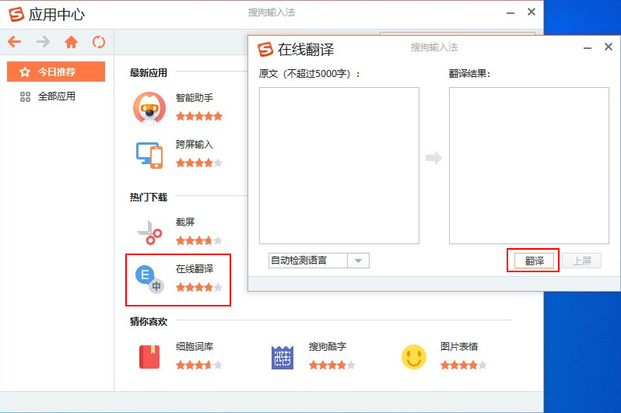Click the 截屏 app name

tap(185, 222)
